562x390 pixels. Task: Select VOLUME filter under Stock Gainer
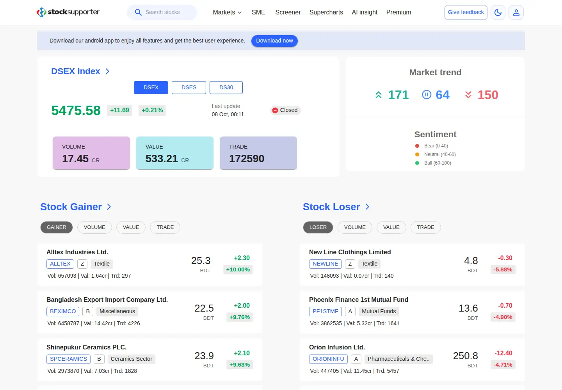(x=94, y=227)
